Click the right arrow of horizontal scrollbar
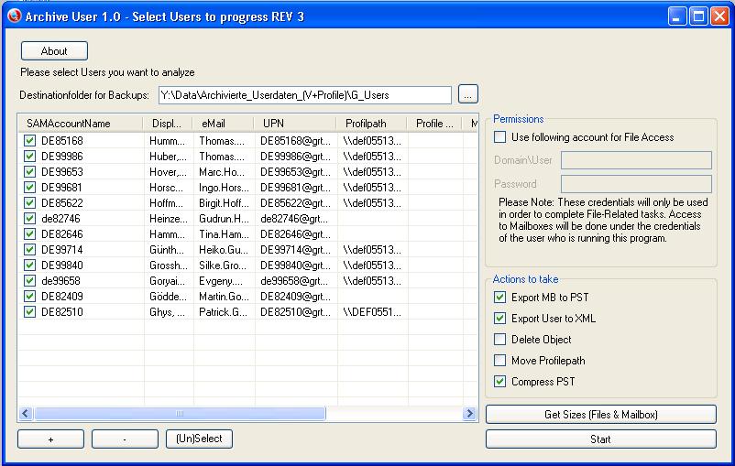The height and width of the screenshot is (466, 735). tap(470, 414)
